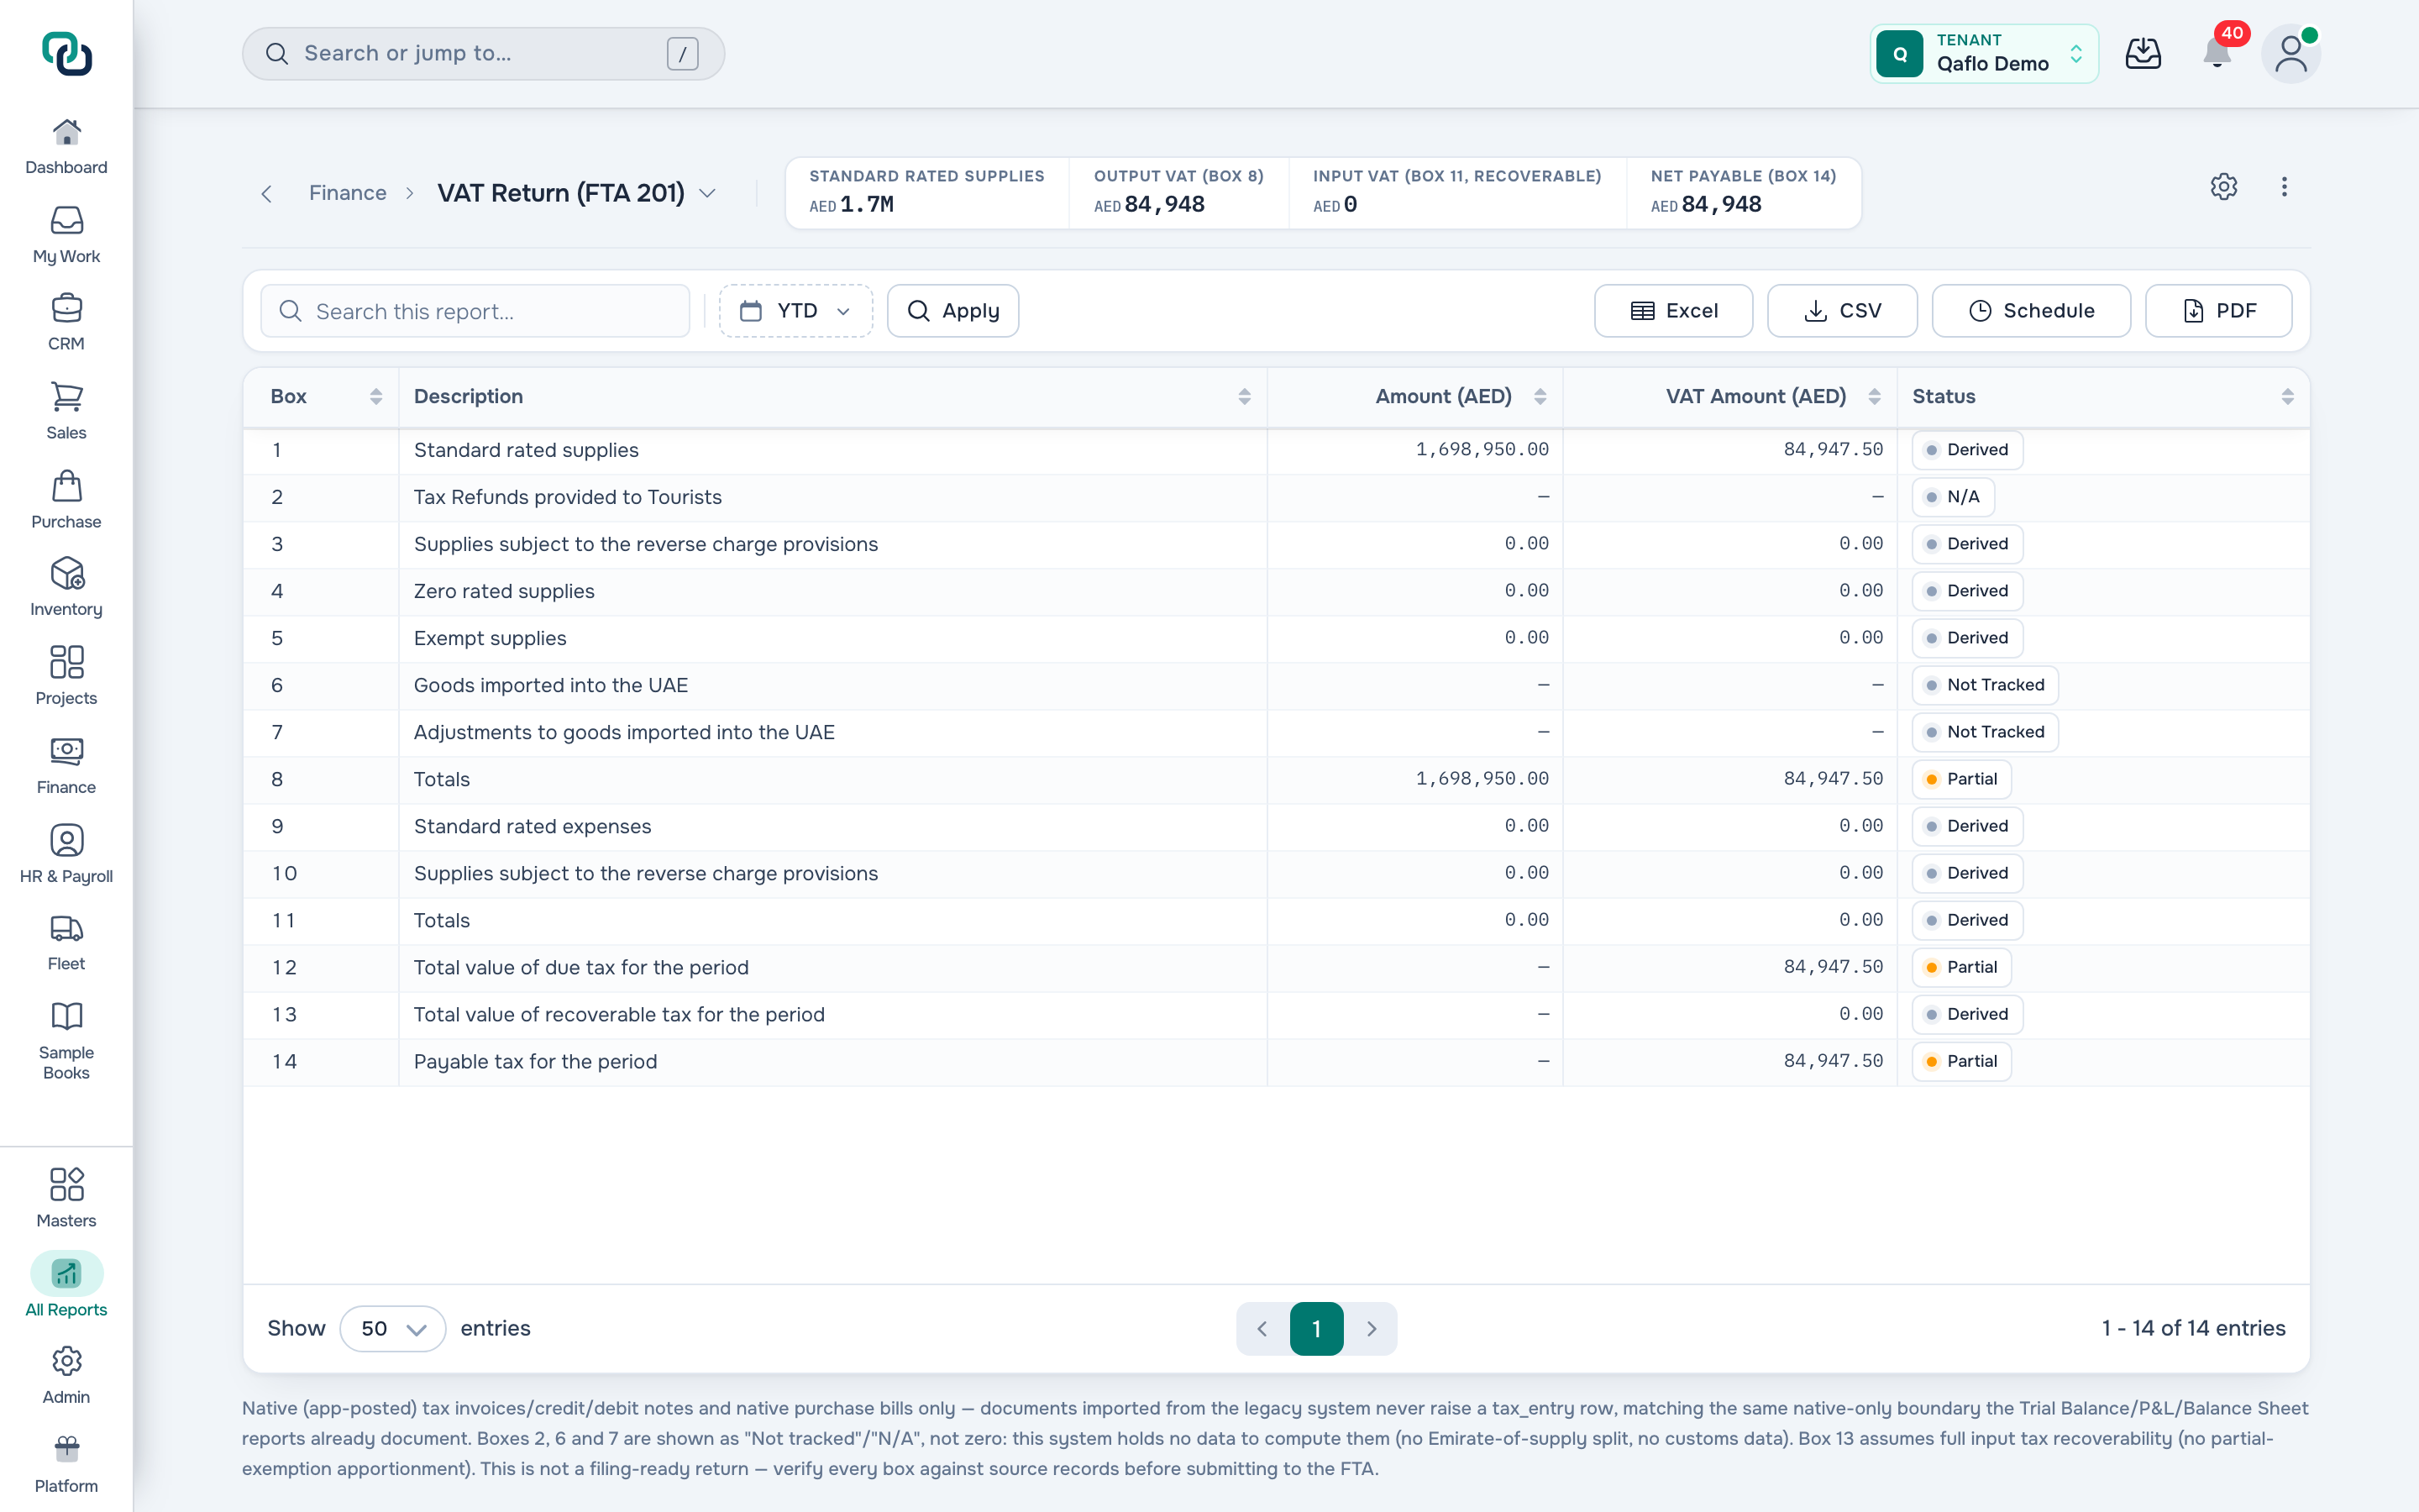Click the Partial status on Box 8 Totals
The width and height of the screenshot is (2419, 1512).
pos(1961,779)
